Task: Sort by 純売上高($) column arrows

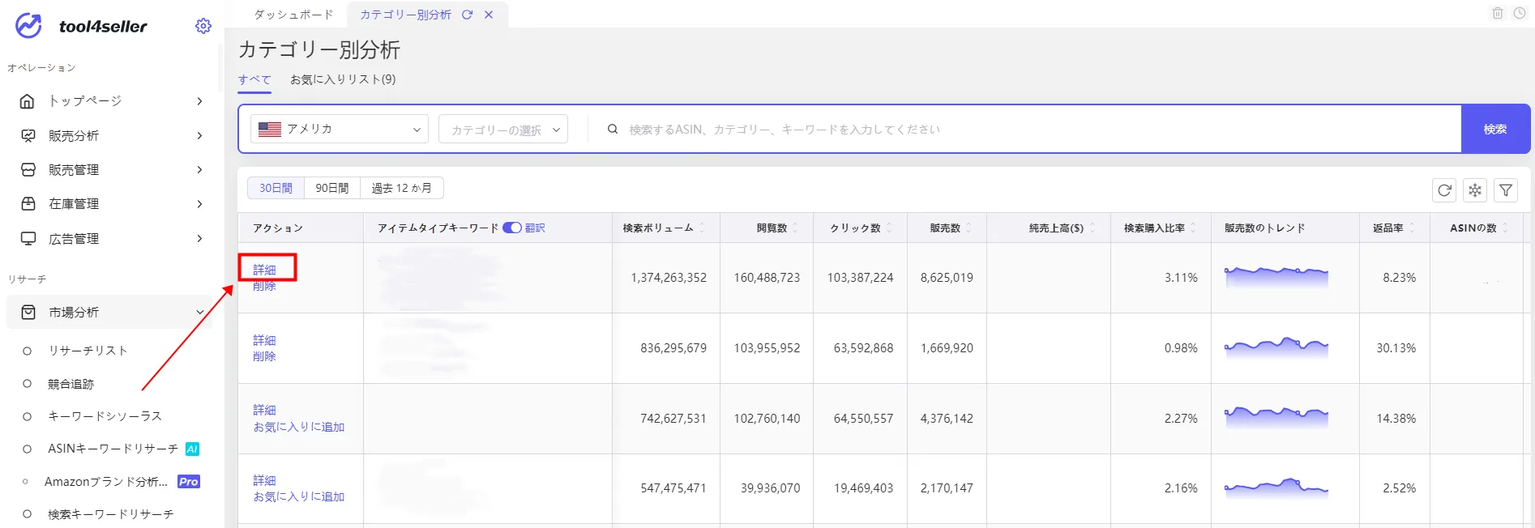Action: (x=1092, y=228)
